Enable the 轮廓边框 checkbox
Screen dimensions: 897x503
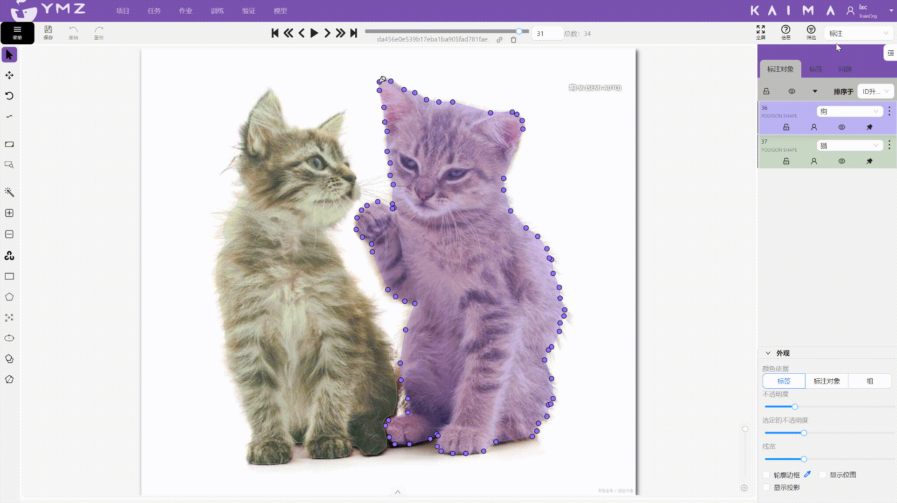pos(766,475)
